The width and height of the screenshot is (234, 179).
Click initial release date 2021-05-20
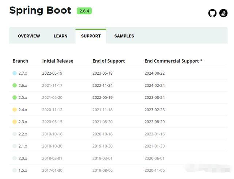52,98
